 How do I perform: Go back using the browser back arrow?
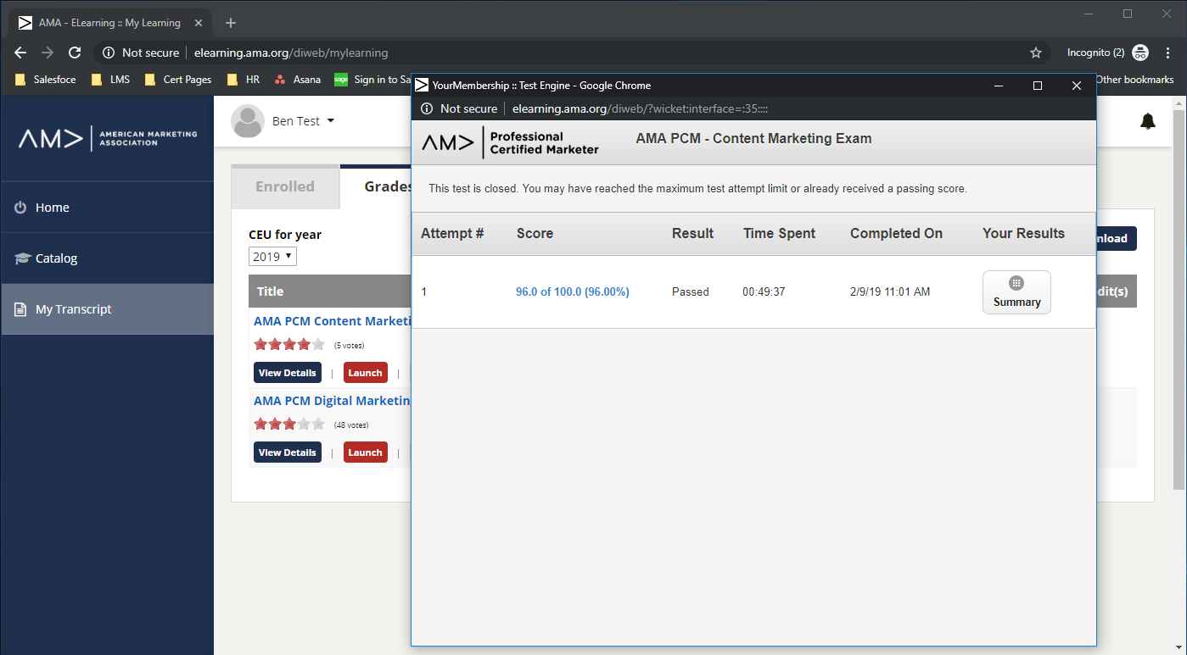pos(20,53)
